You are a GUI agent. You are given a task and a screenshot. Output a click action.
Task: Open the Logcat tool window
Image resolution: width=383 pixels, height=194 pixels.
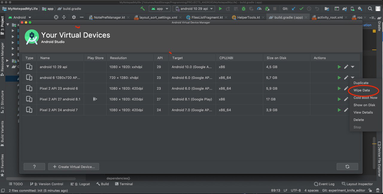pyautogui.click(x=80, y=184)
